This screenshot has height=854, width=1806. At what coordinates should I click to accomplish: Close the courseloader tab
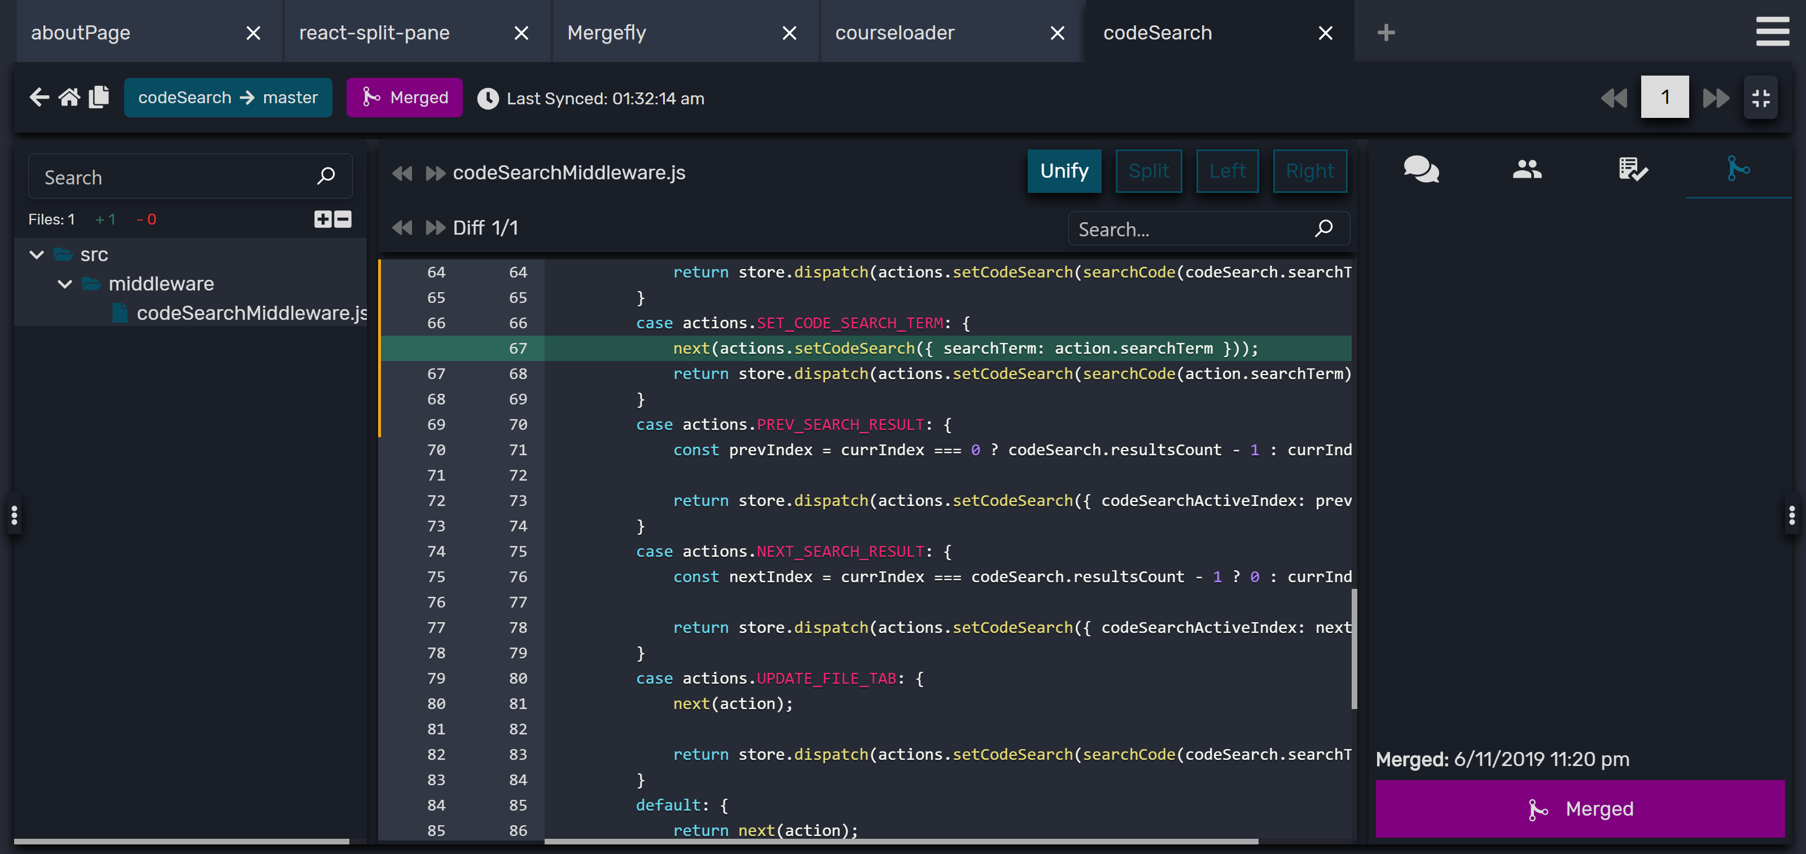(1058, 33)
